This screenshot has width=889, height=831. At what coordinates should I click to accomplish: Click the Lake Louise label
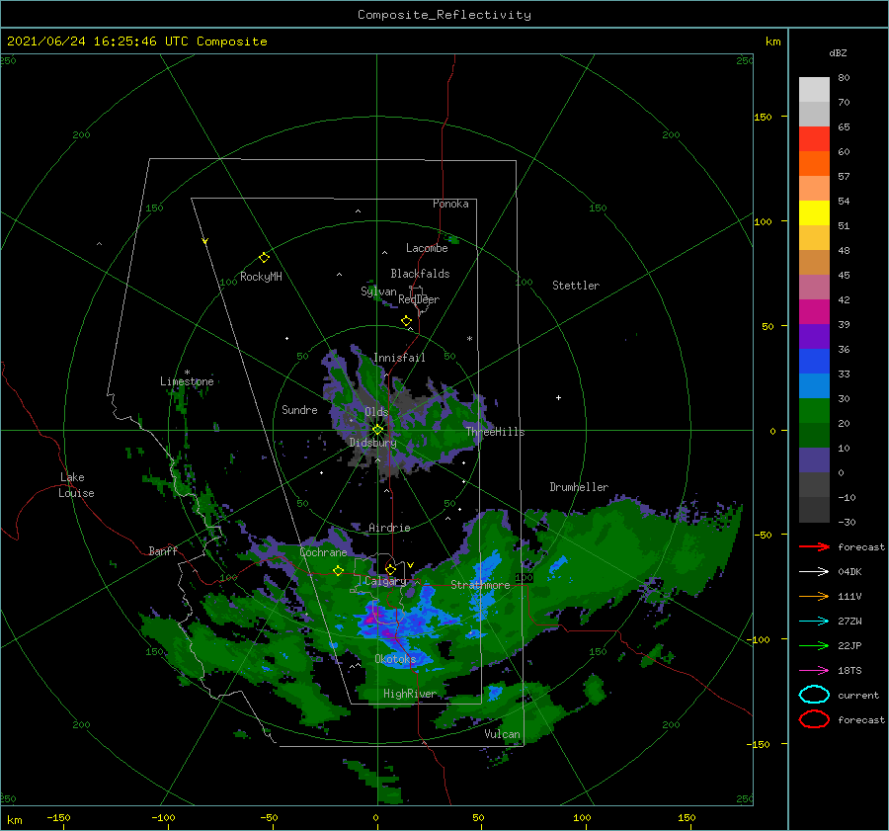(76, 485)
